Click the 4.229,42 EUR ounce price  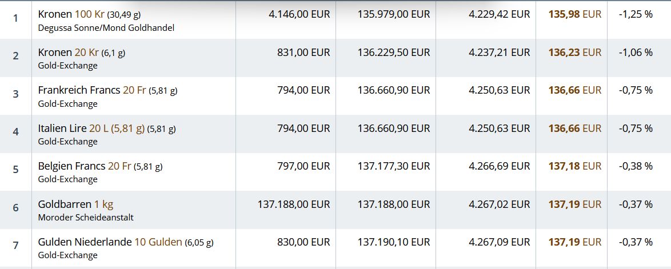499,14
